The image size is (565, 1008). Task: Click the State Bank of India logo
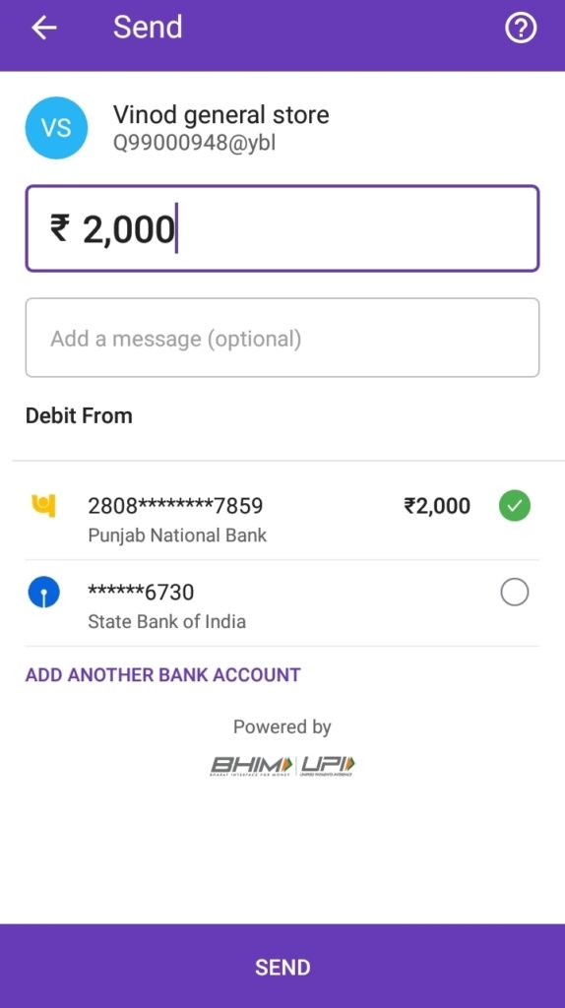(x=43, y=592)
